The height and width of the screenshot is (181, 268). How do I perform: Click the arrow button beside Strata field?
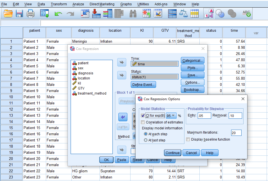pos(122,150)
